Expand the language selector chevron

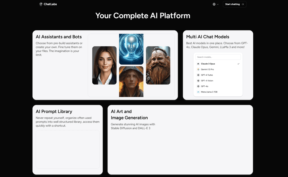click(218, 4)
